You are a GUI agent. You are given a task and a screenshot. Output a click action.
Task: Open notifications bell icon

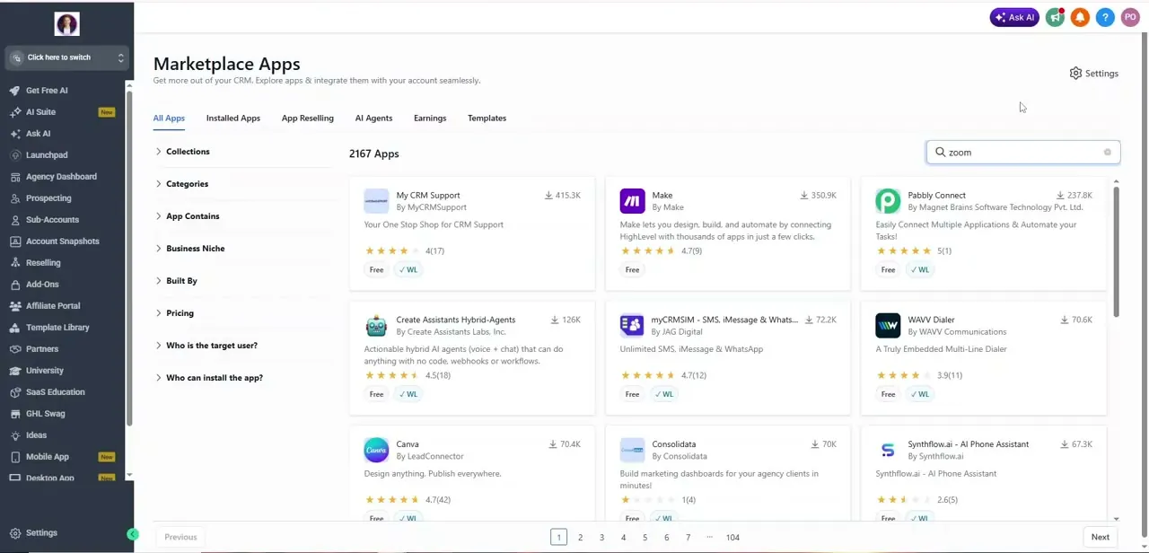(x=1080, y=17)
